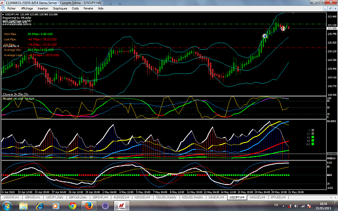
Task: Switch to the USDJPY,Daily chart tab
Action: click(55, 197)
